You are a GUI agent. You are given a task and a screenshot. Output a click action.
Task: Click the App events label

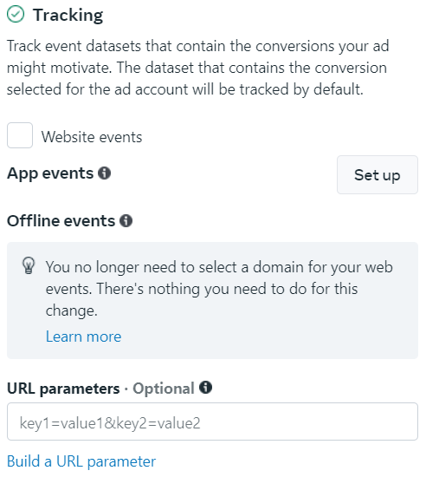[x=50, y=173]
